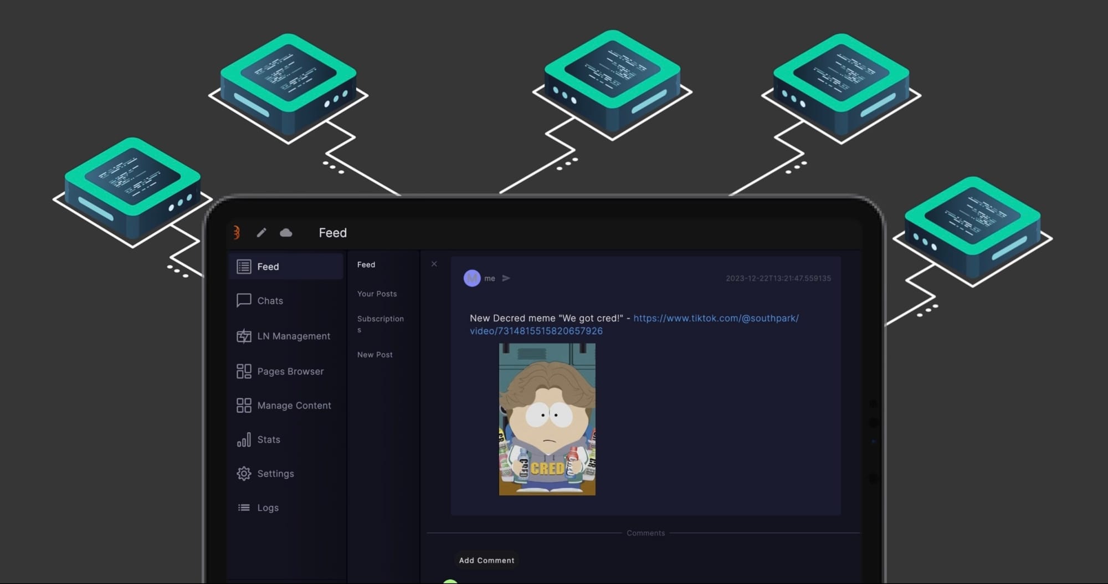Switch to the New Post tab
The image size is (1108, 584).
(375, 355)
